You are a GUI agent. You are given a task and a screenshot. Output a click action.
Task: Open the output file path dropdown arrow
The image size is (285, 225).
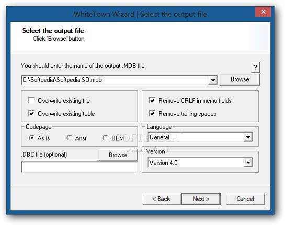click(213, 80)
